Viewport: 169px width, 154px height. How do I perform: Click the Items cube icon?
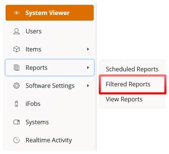(x=17, y=49)
